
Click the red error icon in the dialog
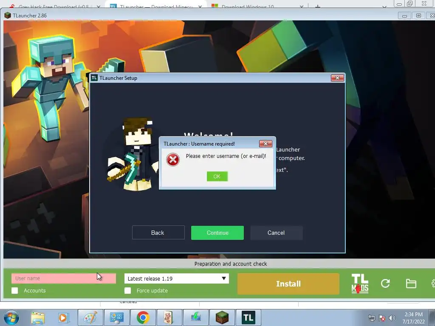click(173, 160)
